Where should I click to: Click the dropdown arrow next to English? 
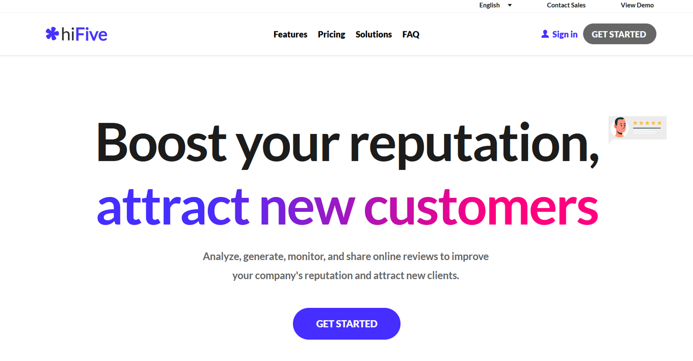pos(510,5)
